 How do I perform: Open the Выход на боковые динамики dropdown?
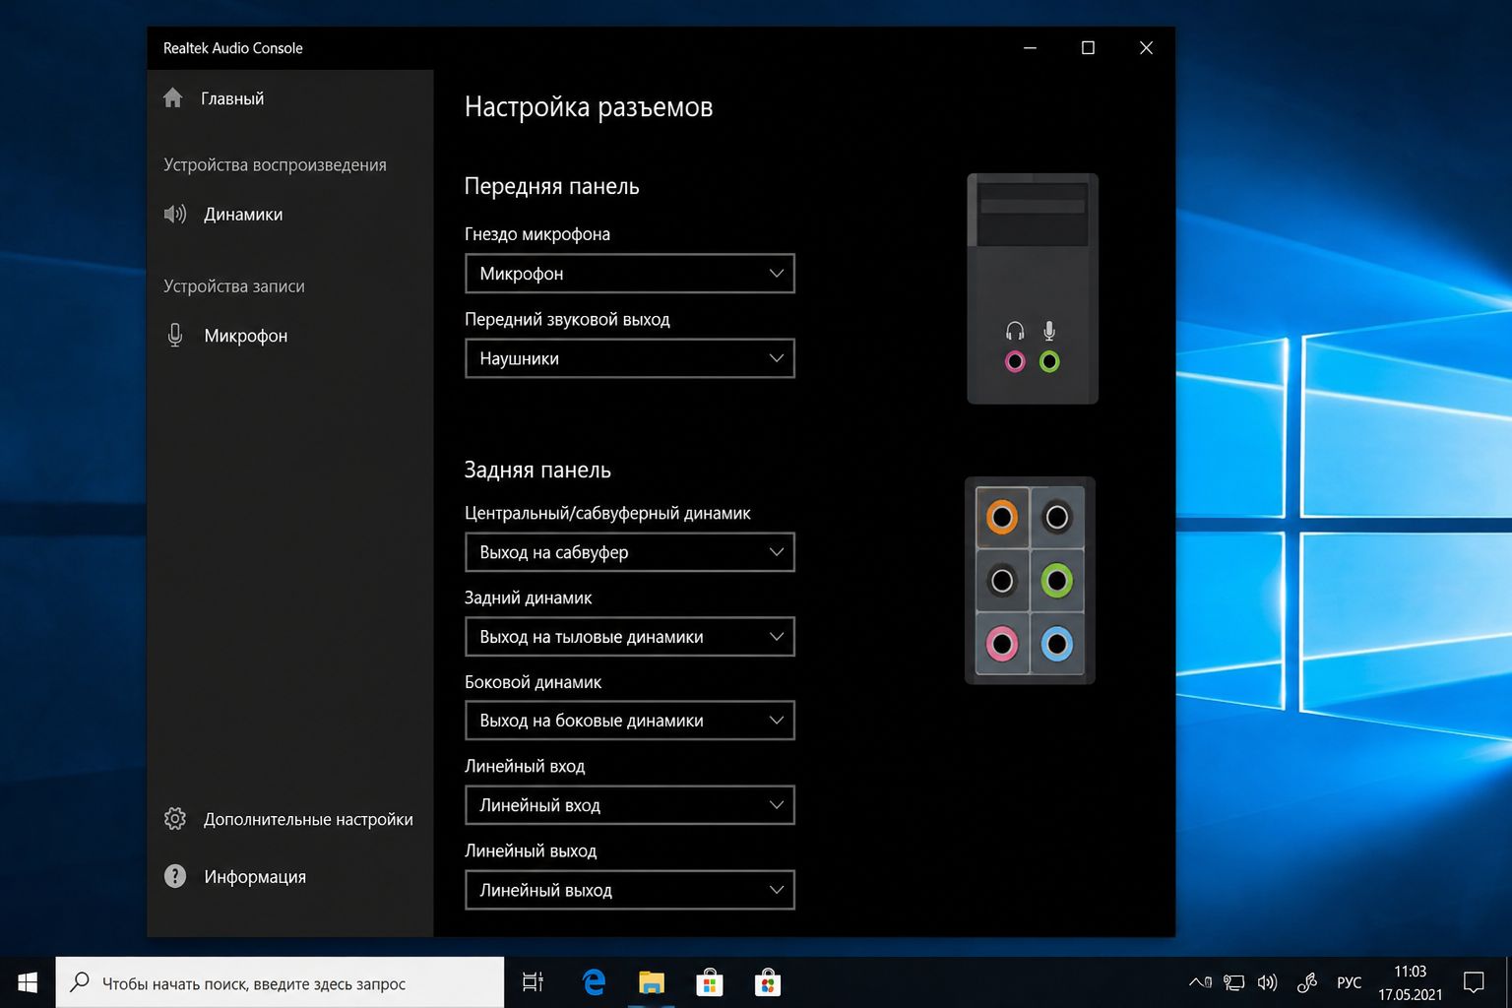630,721
